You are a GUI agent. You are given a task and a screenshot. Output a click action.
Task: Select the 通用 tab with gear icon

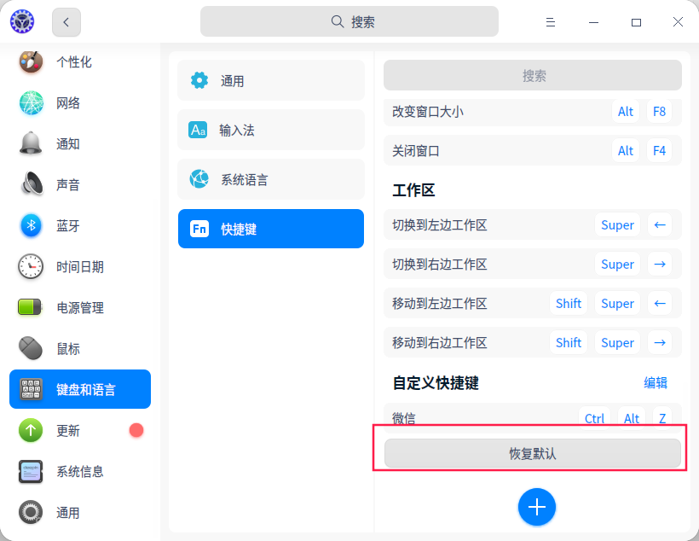(x=271, y=81)
